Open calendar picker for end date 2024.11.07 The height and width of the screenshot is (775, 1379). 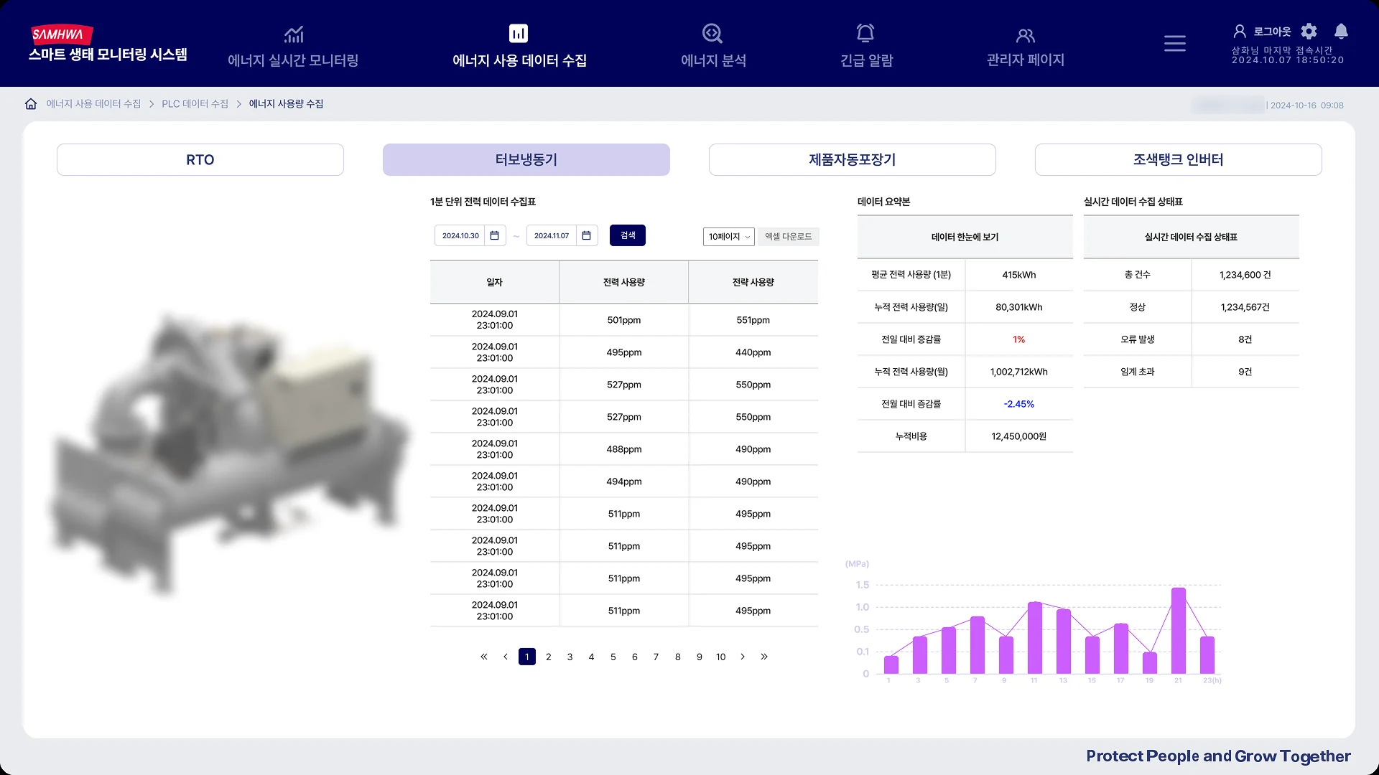[x=586, y=235]
